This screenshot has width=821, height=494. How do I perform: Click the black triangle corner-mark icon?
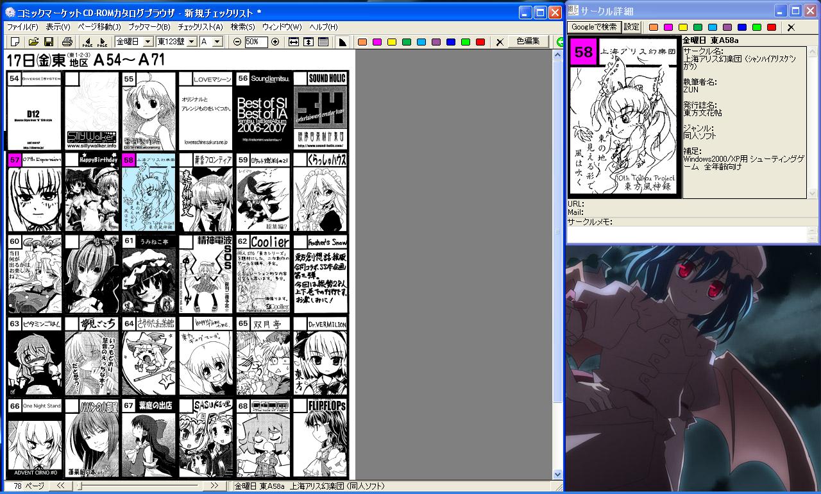(343, 42)
